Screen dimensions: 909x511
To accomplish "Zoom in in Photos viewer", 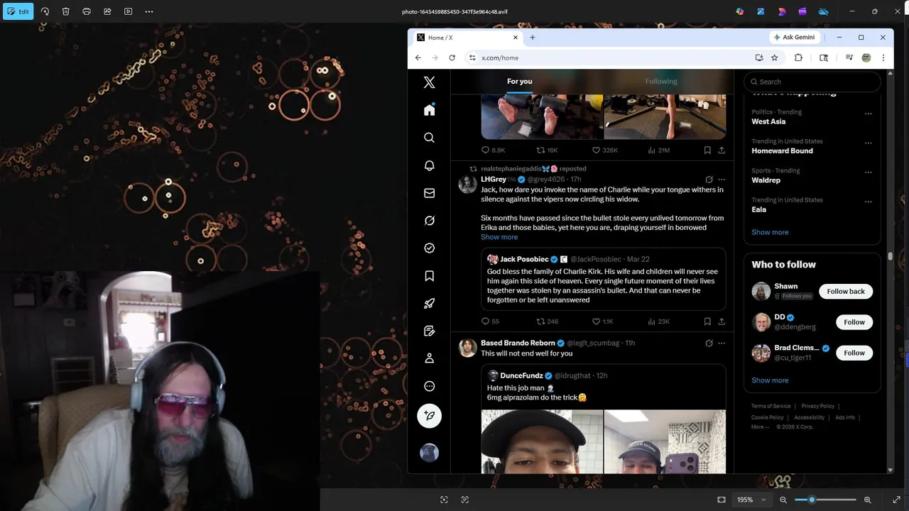I will point(867,500).
